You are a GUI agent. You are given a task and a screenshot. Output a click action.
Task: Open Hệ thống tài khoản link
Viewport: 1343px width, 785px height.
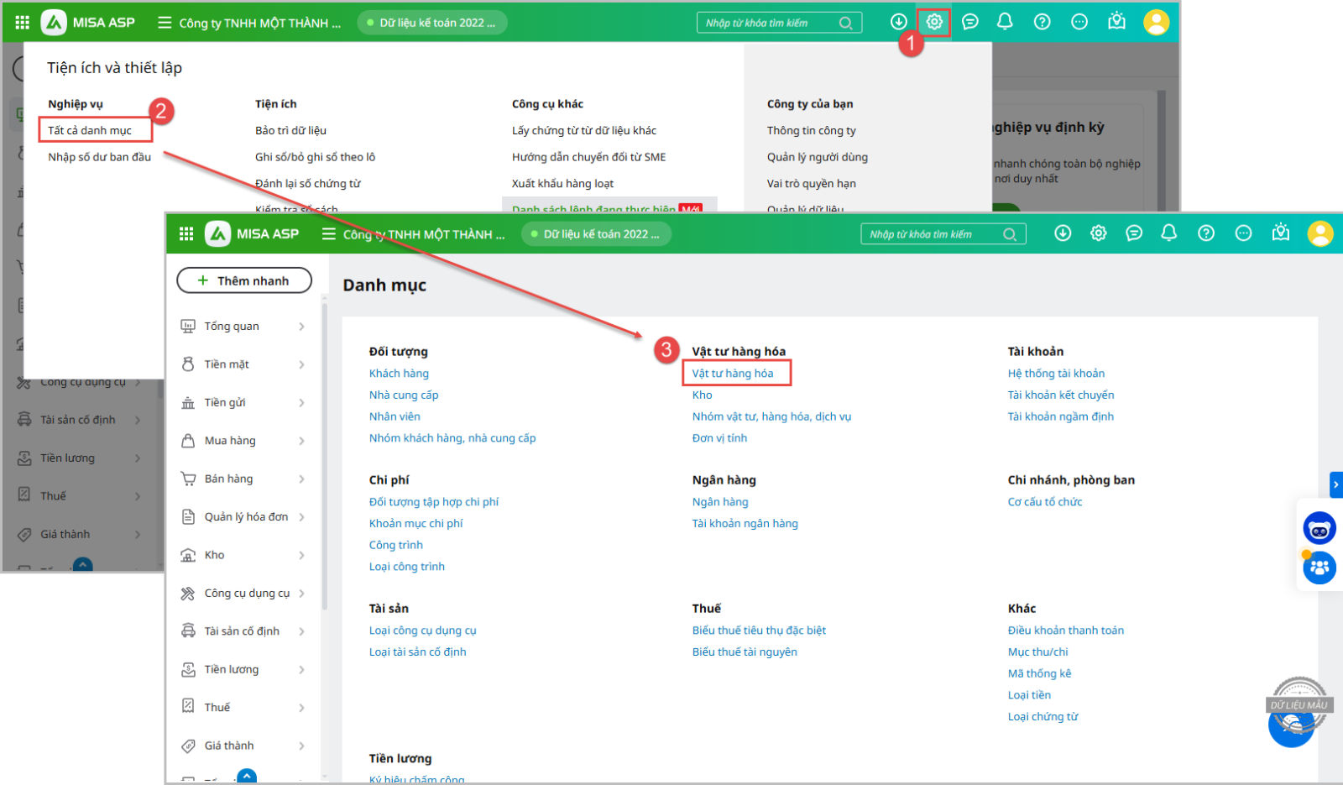[x=1056, y=373]
